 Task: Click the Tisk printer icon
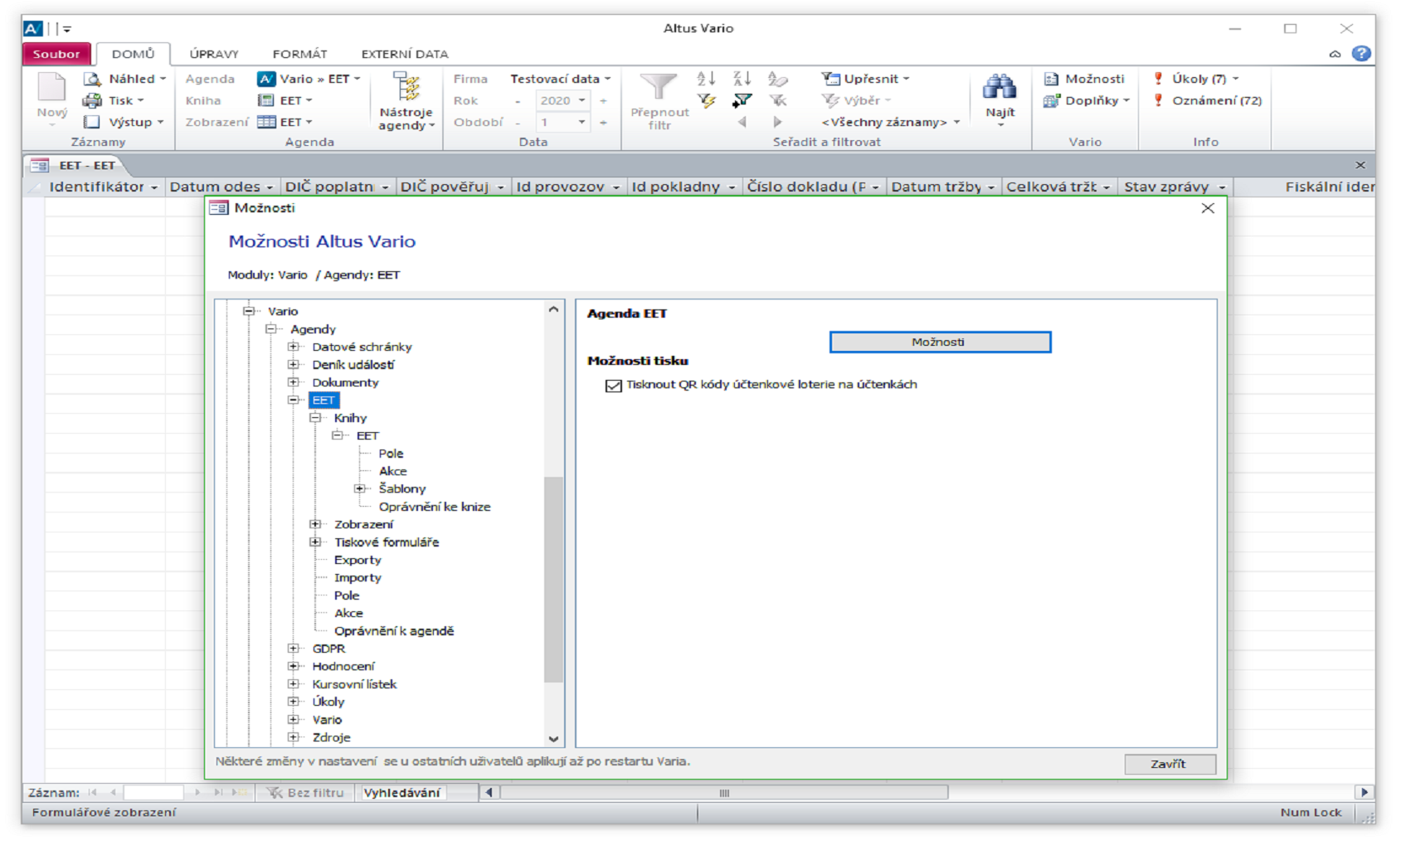point(92,100)
